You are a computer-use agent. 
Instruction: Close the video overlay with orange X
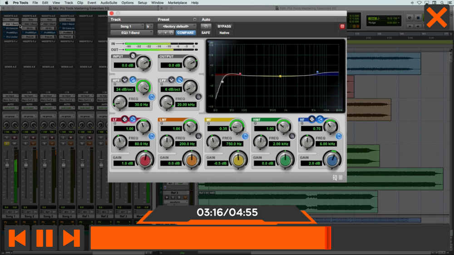pyautogui.click(x=437, y=17)
